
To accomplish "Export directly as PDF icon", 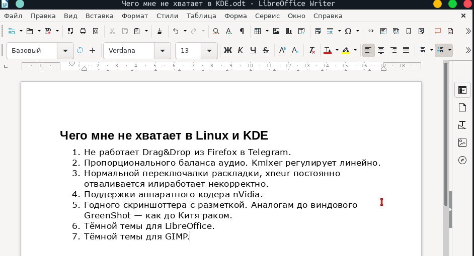I will point(70,31).
